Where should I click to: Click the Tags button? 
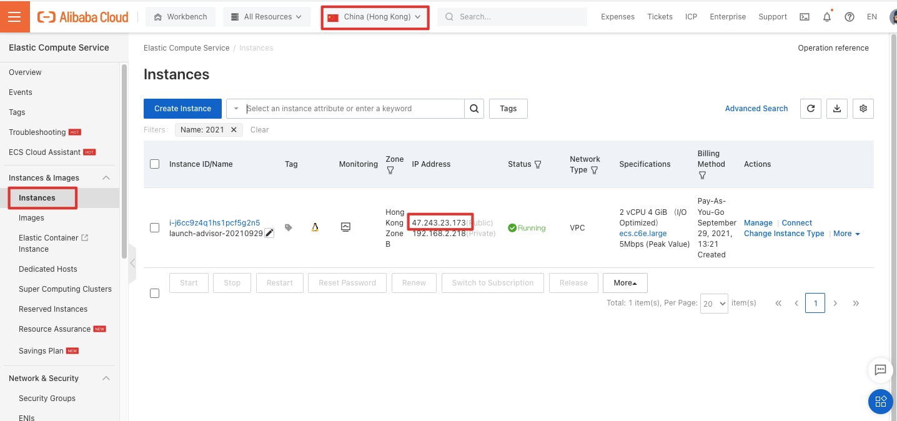click(508, 109)
